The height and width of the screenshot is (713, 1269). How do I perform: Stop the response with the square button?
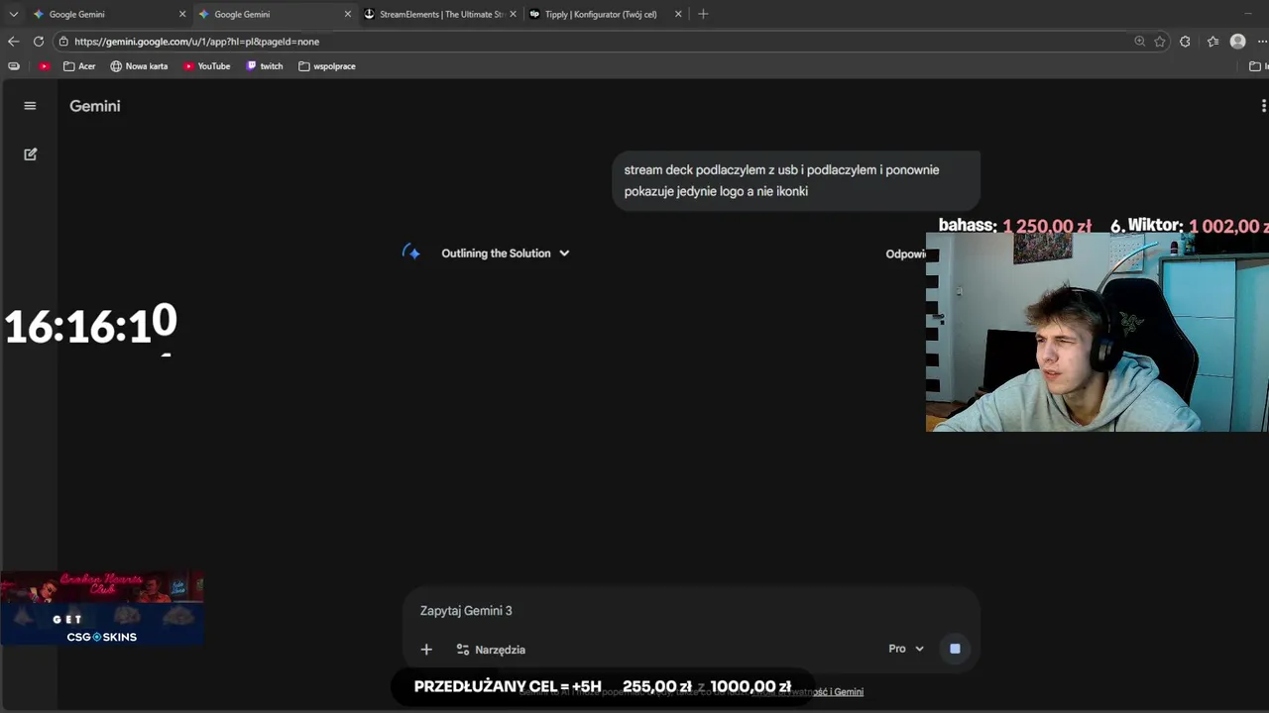point(955,649)
